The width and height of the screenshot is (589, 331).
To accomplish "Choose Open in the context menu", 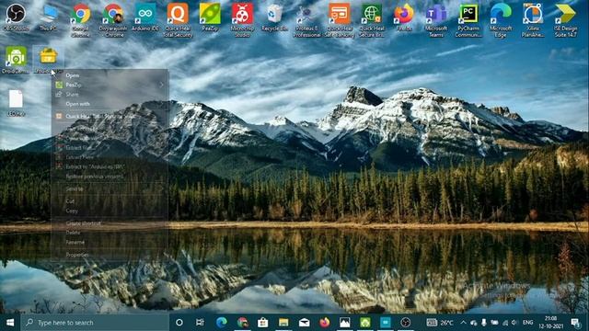I will [110, 75].
